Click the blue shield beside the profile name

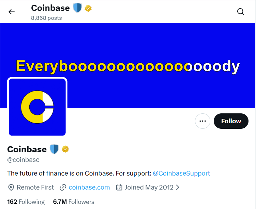pyautogui.click(x=54, y=149)
